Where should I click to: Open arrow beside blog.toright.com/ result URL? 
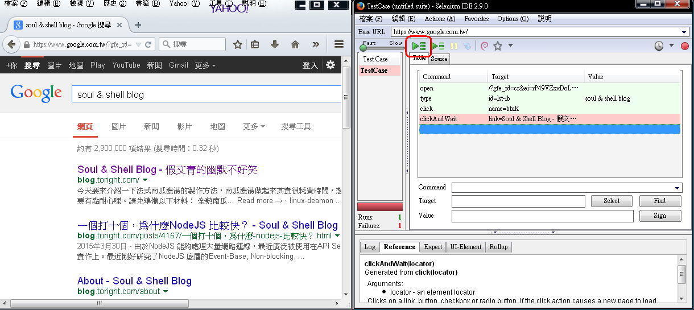click(x=145, y=180)
